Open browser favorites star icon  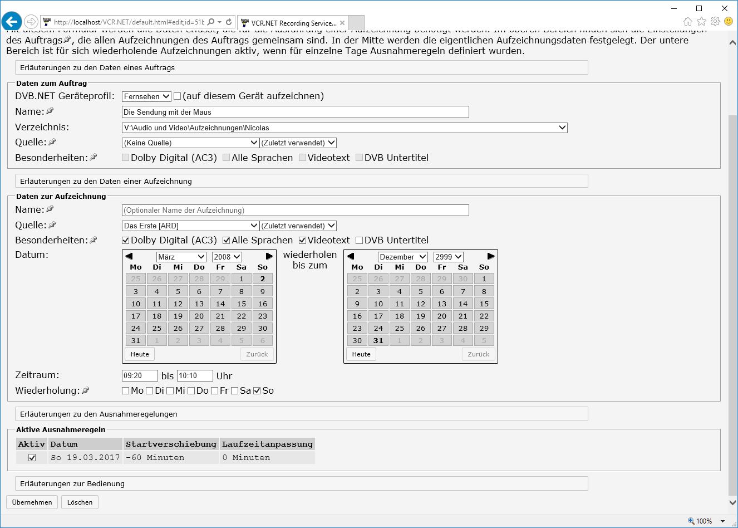pos(701,22)
